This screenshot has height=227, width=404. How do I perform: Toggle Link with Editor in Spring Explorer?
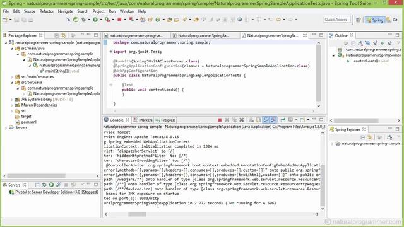point(370,137)
